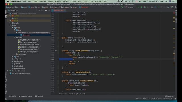The image size is (182, 102).
Task: Click the tool windows toggle icon at the window's bottom-left corner
Action: click(x=6, y=99)
